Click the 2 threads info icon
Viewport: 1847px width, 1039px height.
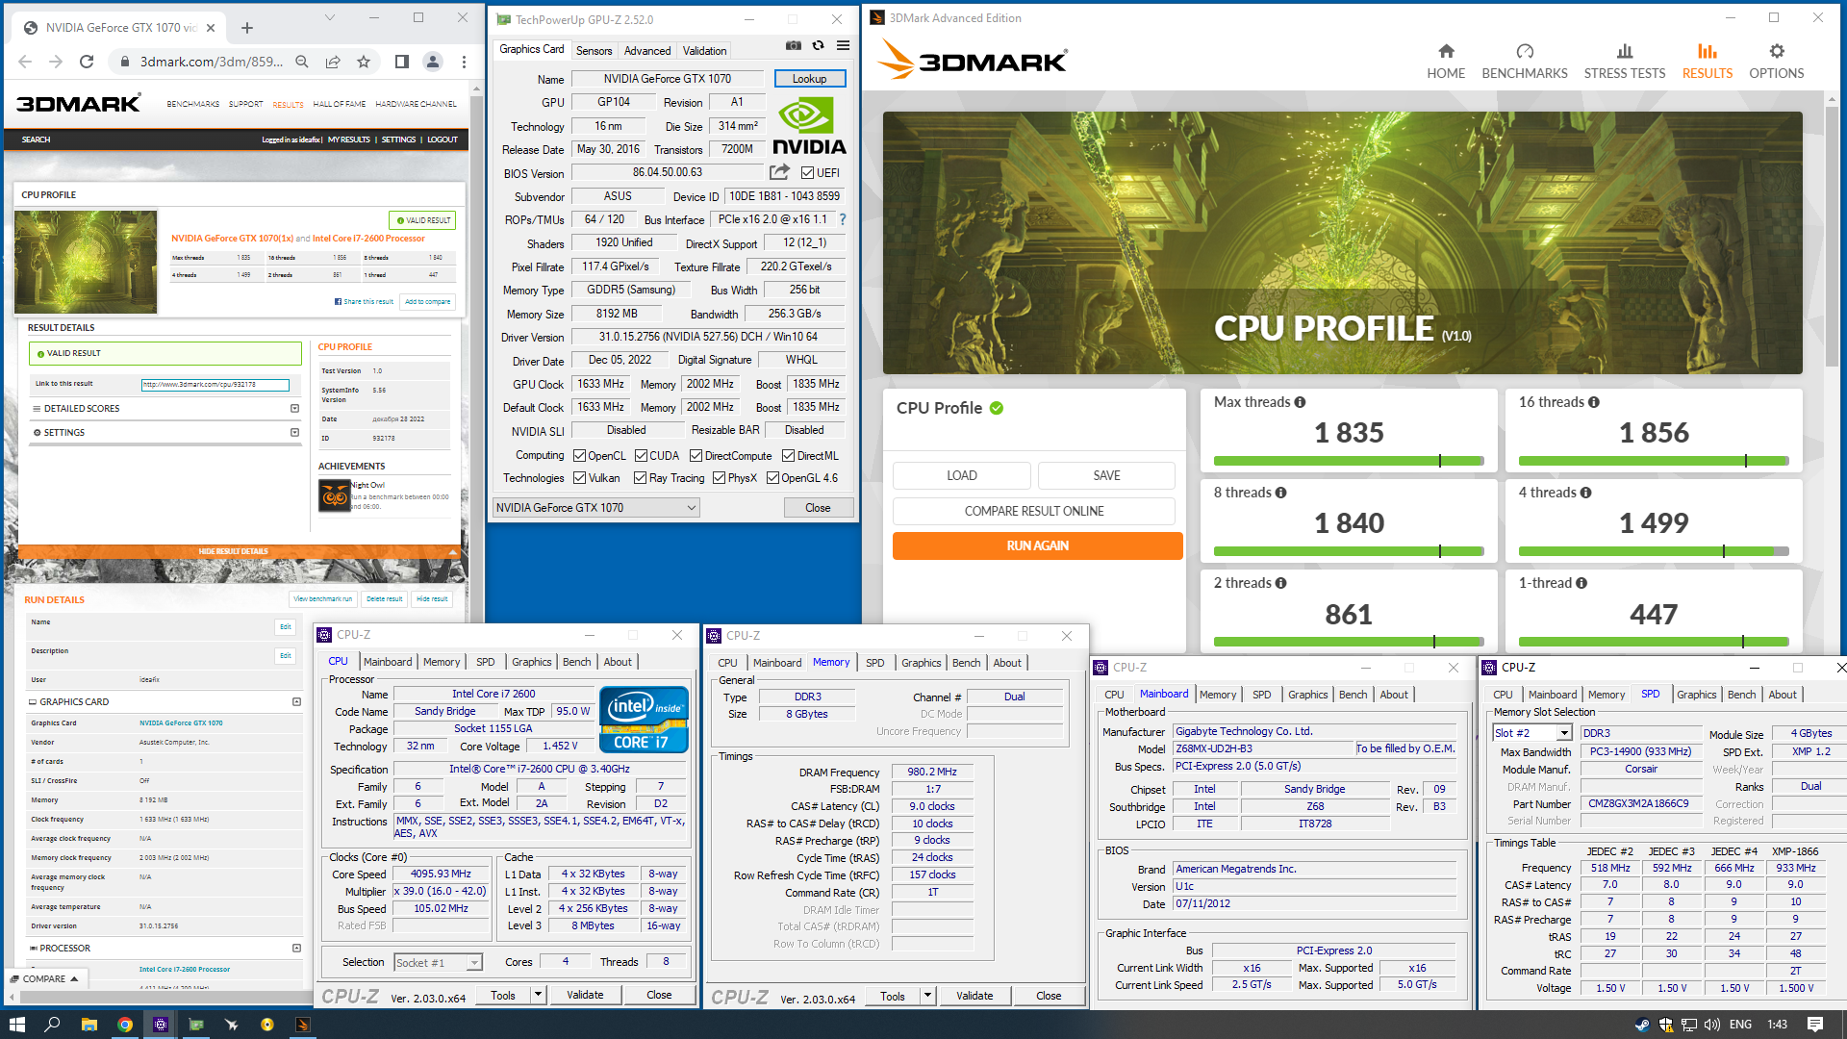pyautogui.click(x=1280, y=583)
